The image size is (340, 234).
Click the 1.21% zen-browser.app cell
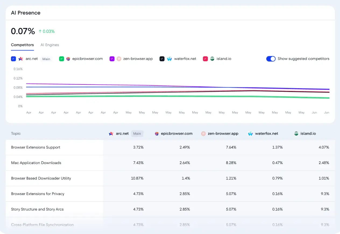[x=231, y=178]
